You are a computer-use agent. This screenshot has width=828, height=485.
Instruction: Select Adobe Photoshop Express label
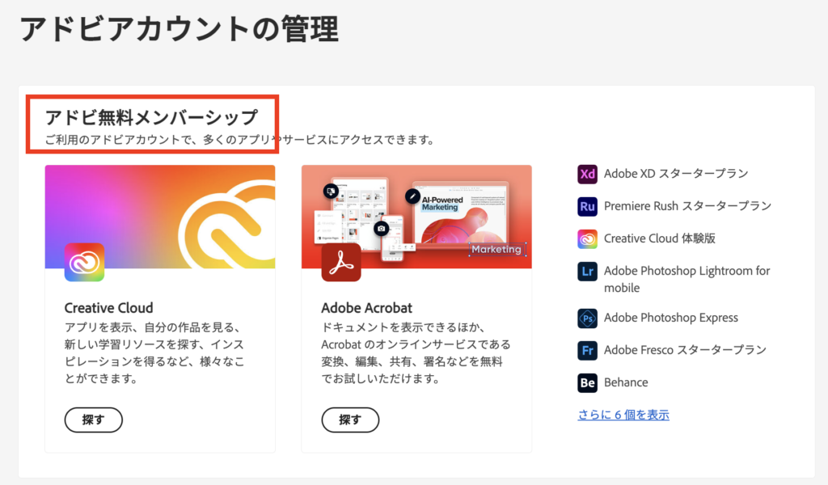click(x=671, y=318)
